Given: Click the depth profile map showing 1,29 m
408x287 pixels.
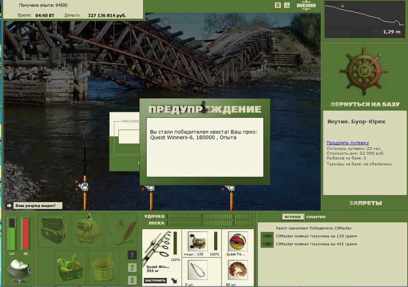Looking at the screenshot, I should (x=365, y=19).
